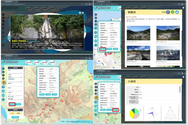Click fourth header navigation pill in bottom-left window
The image size is (188, 125).
52,62
